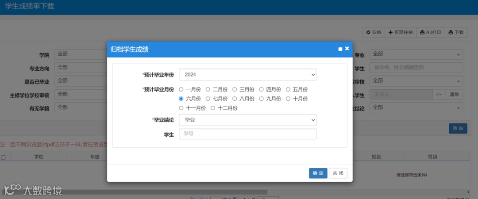The width and height of the screenshot is (478, 199).
Task: Open 毕业结论 dropdown in dialog
Action: tap(247, 120)
